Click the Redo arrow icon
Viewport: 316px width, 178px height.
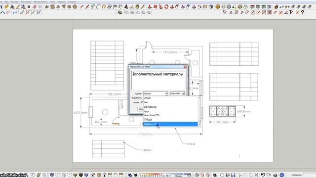click(269, 175)
